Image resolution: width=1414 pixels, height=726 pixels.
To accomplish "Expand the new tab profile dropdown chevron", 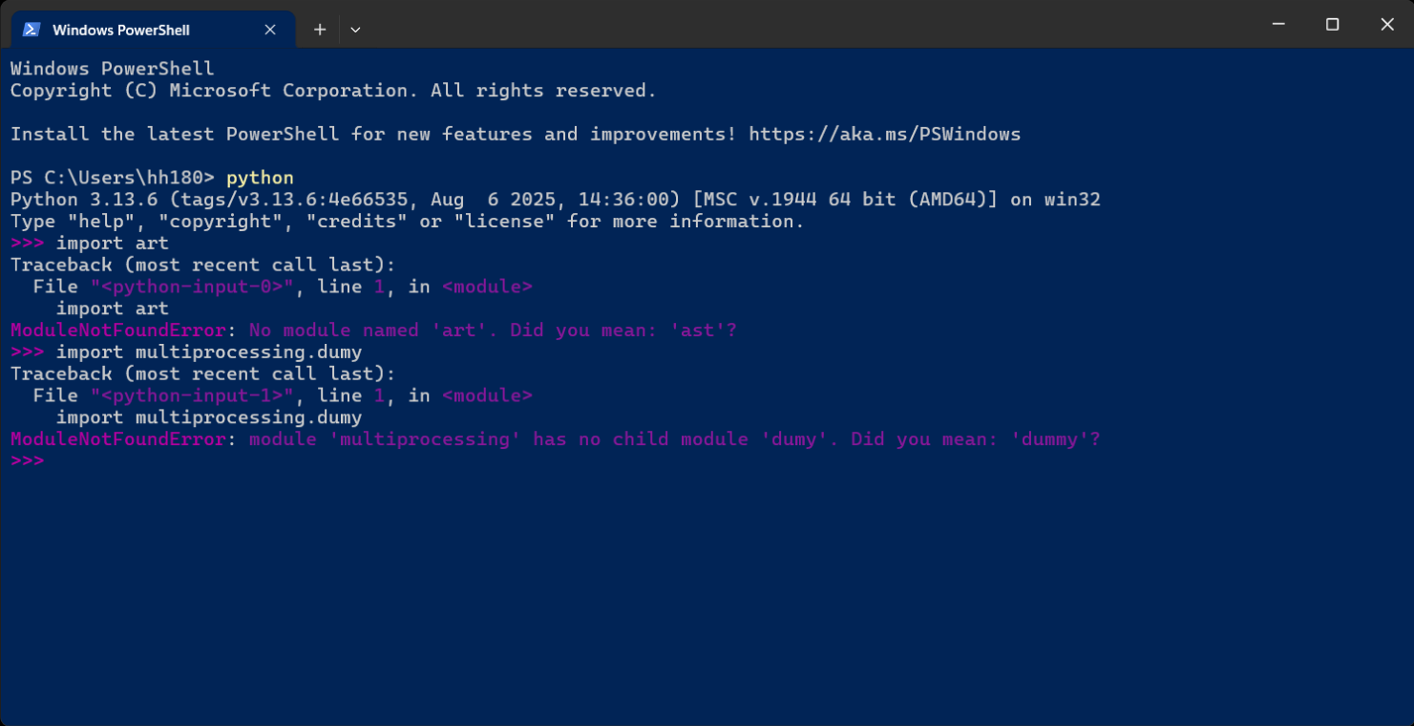I will point(355,30).
